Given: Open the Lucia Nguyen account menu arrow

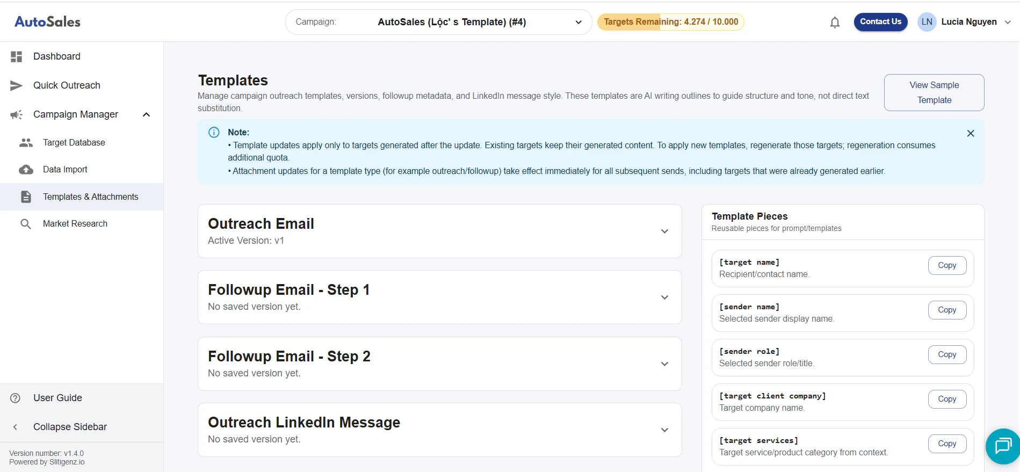Looking at the screenshot, I should tap(1008, 22).
